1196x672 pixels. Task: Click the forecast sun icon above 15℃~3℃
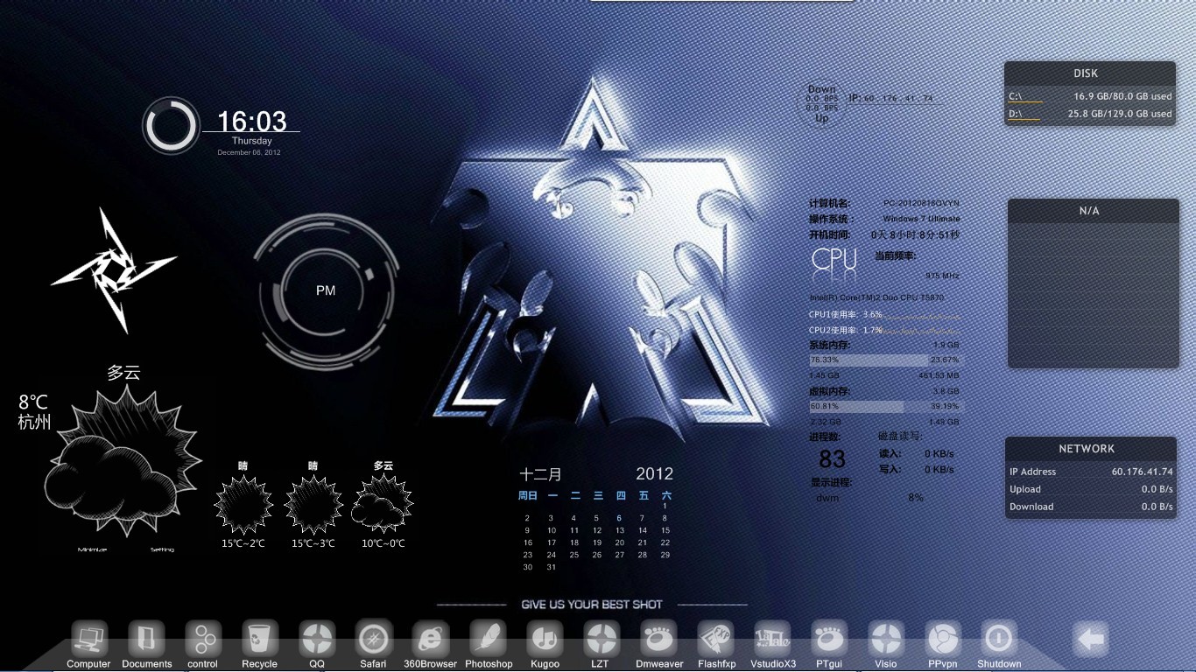(313, 505)
